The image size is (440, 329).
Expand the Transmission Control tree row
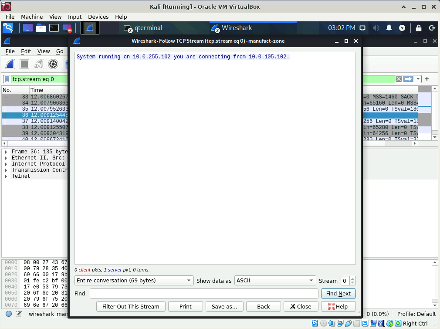click(6, 170)
